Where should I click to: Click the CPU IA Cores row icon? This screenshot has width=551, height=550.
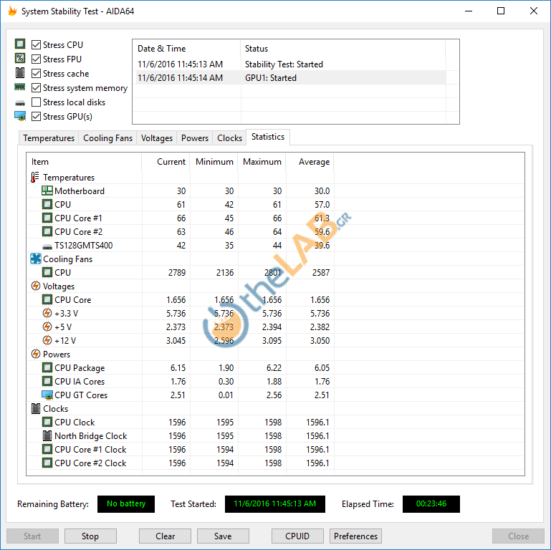click(x=47, y=382)
